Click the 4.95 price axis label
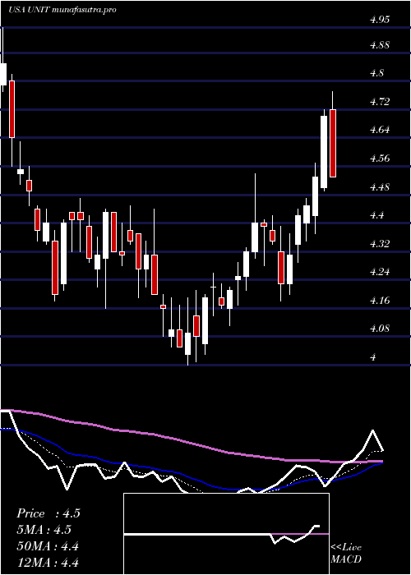The image size is (411, 575). pyautogui.click(x=380, y=21)
